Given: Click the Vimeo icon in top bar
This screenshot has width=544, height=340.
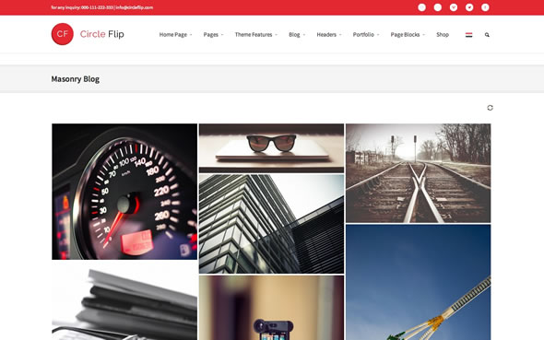Looking at the screenshot, I should click(x=454, y=7).
